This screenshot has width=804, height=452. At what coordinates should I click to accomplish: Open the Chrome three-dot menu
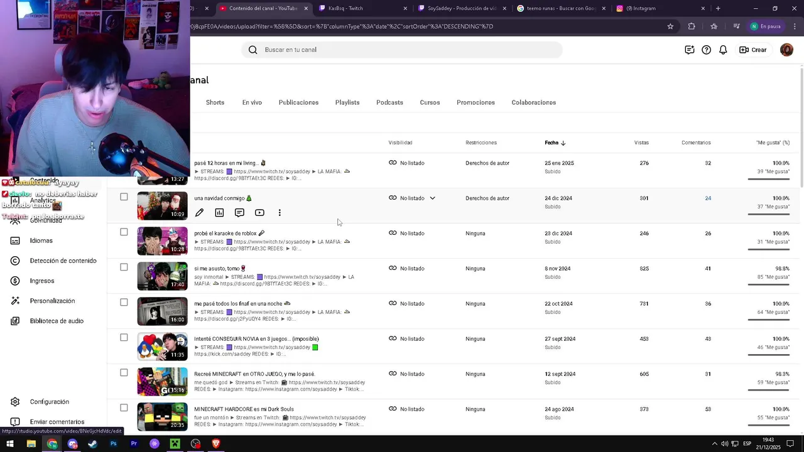point(795,26)
